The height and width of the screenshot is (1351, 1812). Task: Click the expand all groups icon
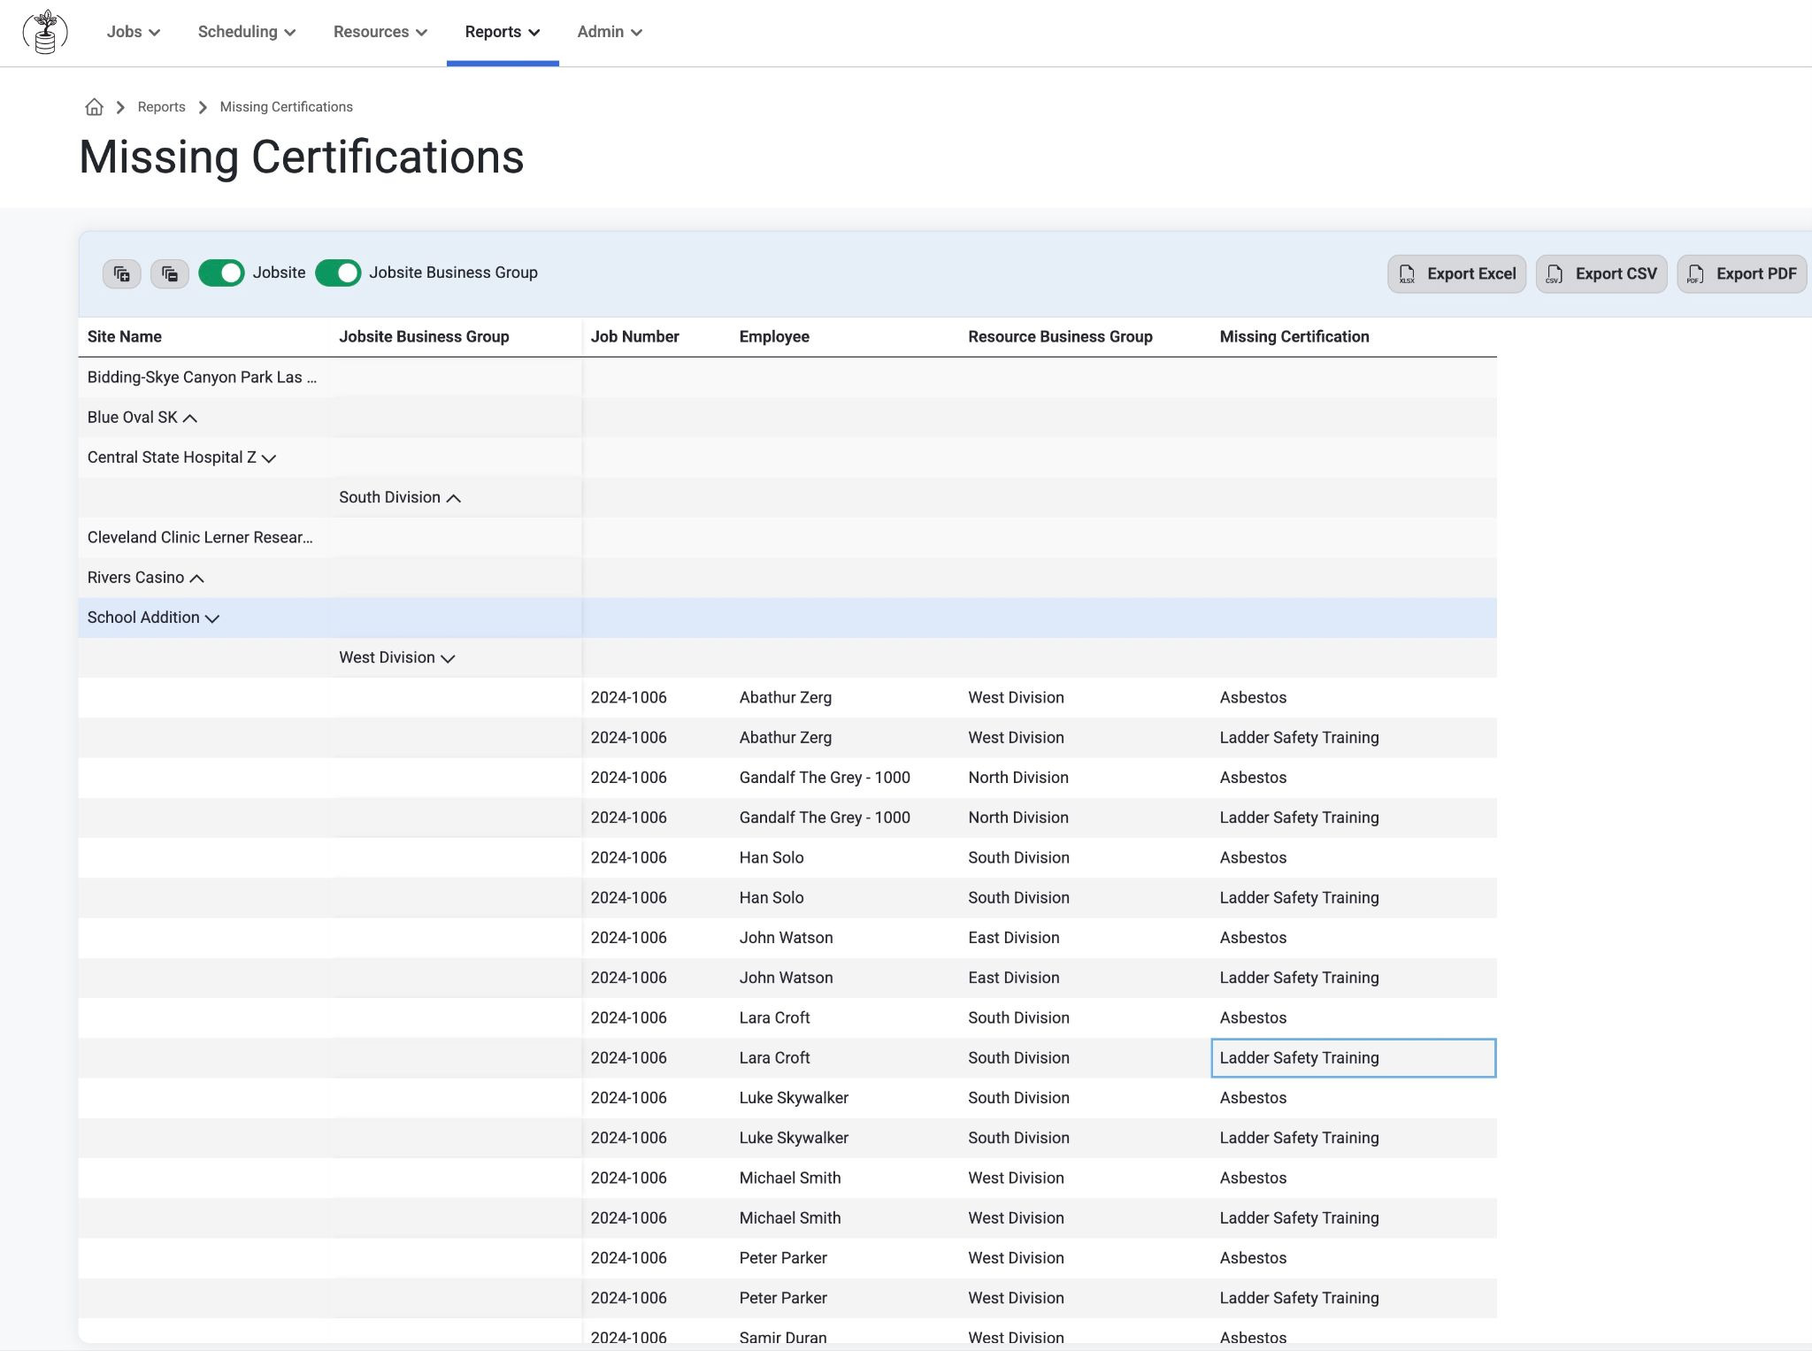(122, 273)
